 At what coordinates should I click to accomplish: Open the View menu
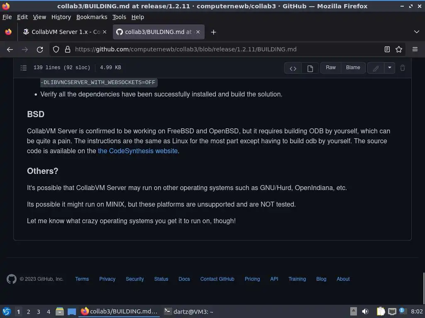pos(39,17)
